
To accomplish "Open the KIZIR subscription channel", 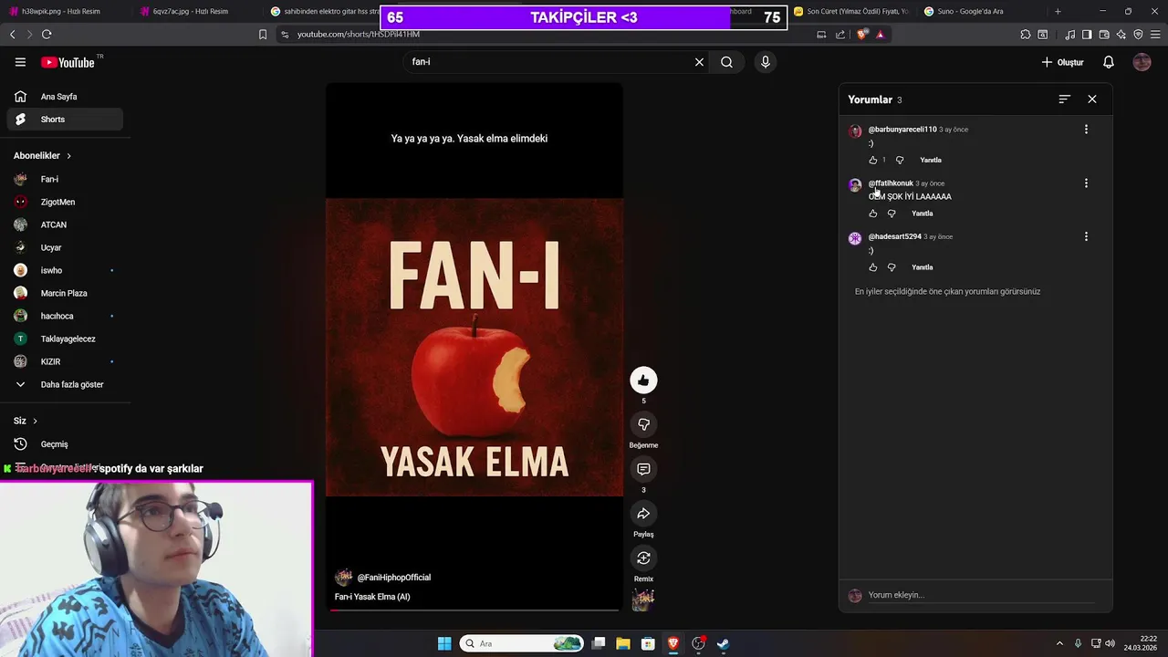I will [x=64, y=361].
